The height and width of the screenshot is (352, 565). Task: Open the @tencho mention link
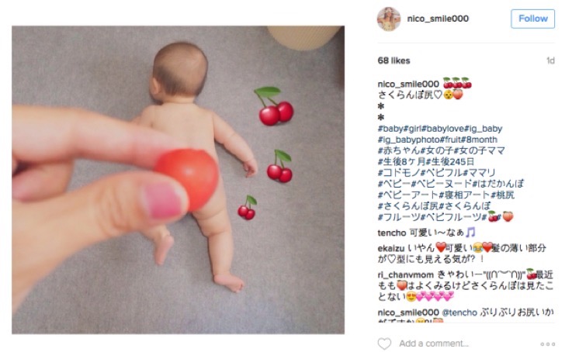tap(459, 312)
